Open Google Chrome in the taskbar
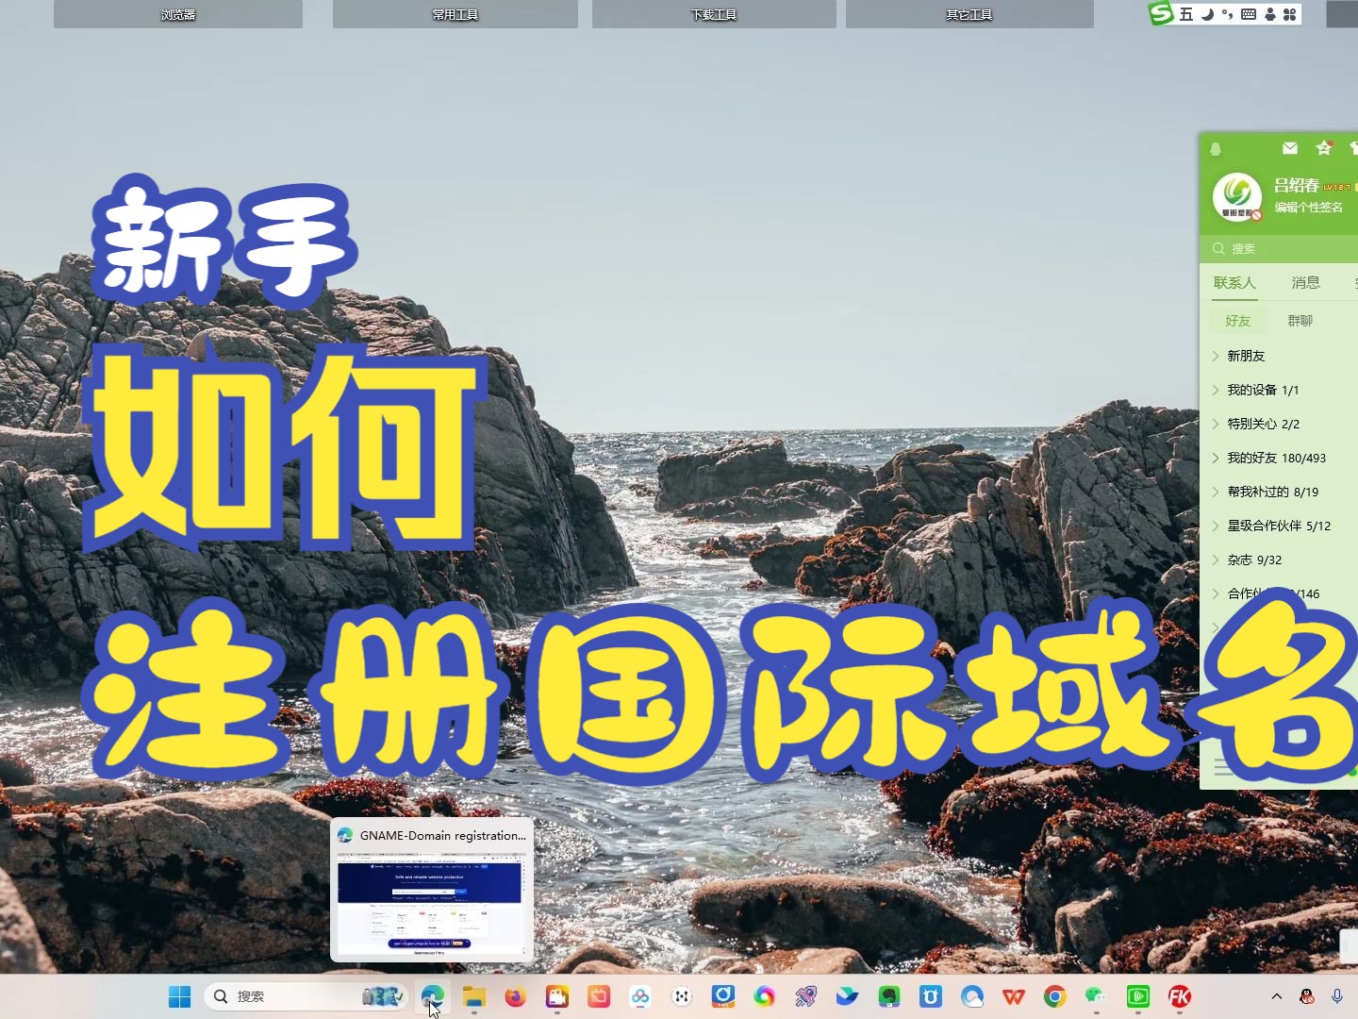 tap(1055, 996)
